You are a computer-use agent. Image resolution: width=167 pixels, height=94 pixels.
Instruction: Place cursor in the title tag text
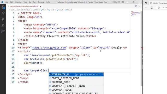pos(59,36)
